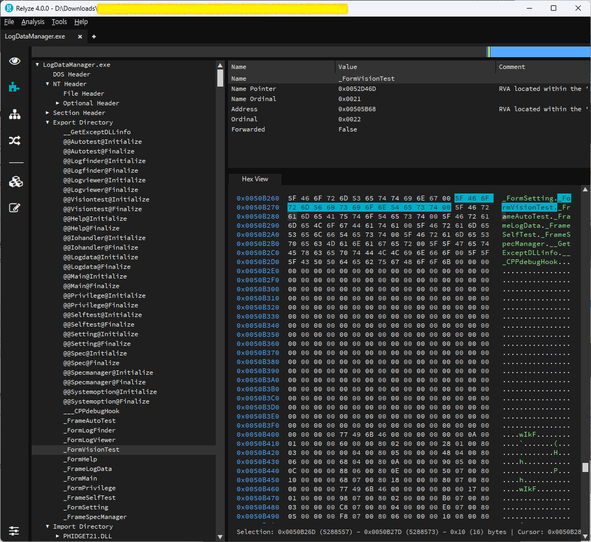Screen dimensions: 591x542
Task: Collapse the LogDataManager.exe root node
Action: [37, 65]
